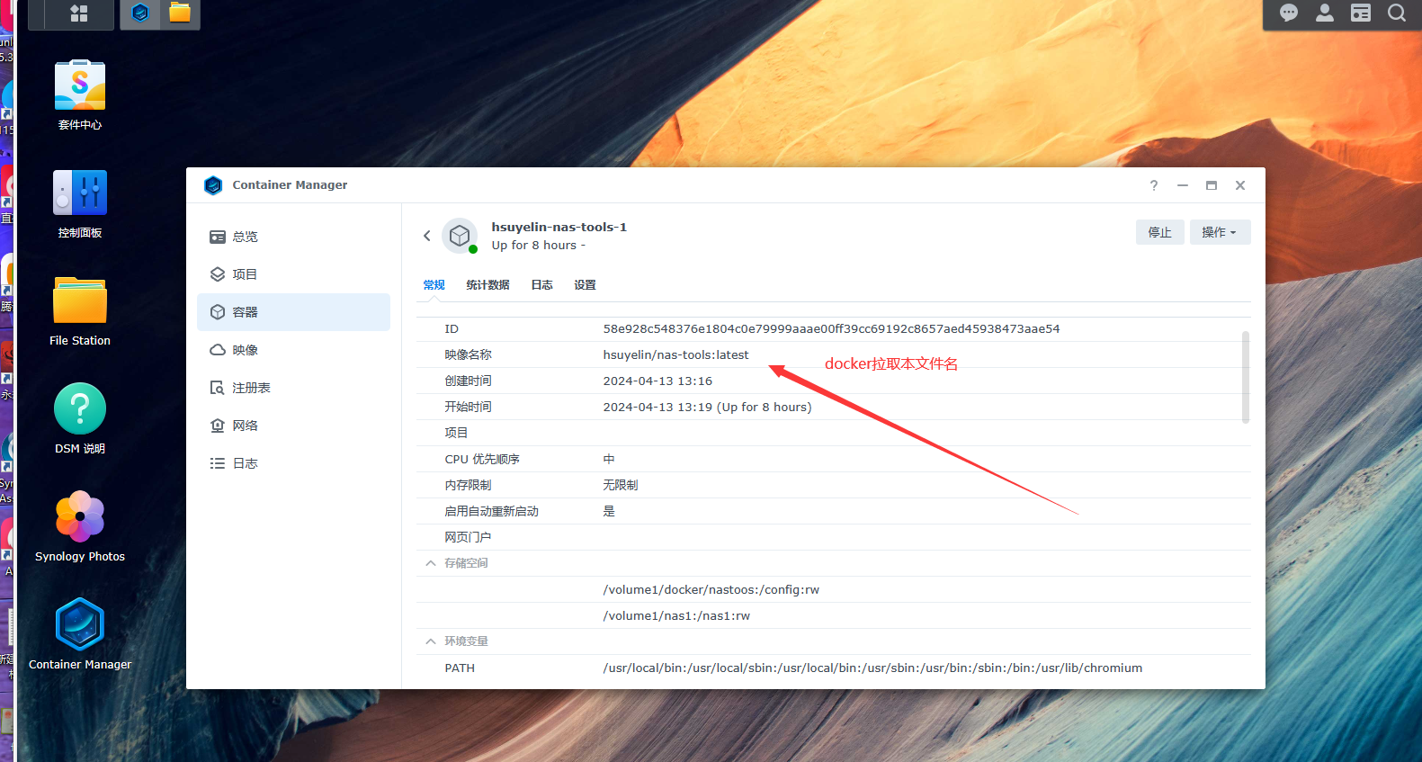The image size is (1422, 762).
Task: Open the DSM main menu grid icon
Action: 79,13
